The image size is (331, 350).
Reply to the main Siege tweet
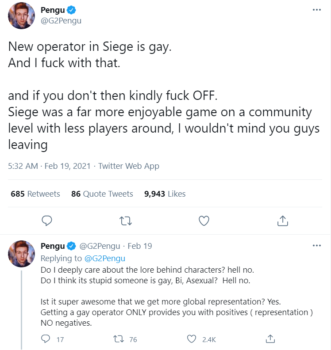point(47,220)
